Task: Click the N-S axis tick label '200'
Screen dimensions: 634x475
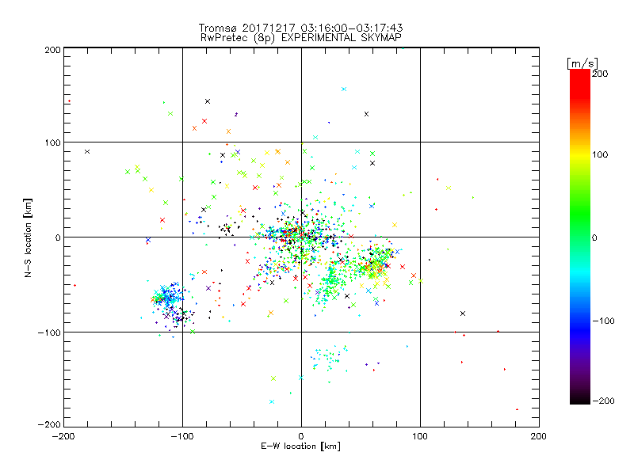Action: tap(52, 50)
